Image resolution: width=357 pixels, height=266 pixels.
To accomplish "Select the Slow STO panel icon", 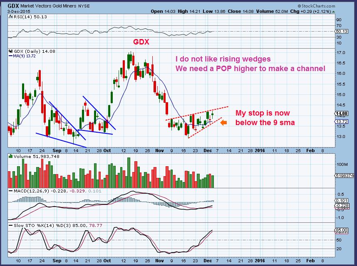I will coord(11,225).
